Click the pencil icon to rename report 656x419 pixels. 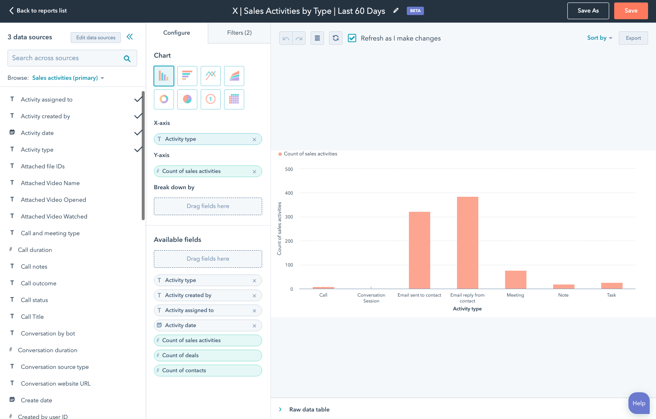pos(396,11)
